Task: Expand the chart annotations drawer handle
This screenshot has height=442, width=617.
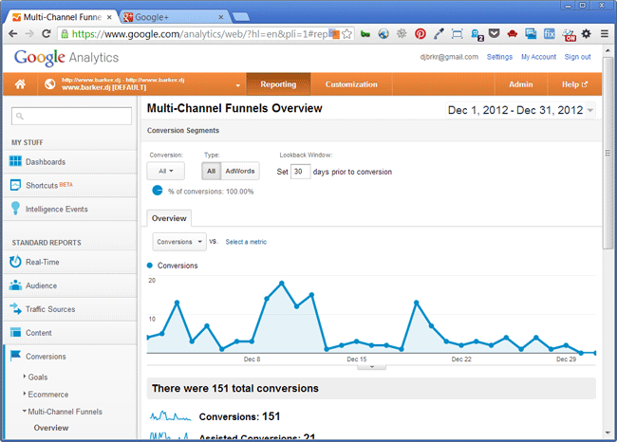Action: pyautogui.click(x=371, y=367)
